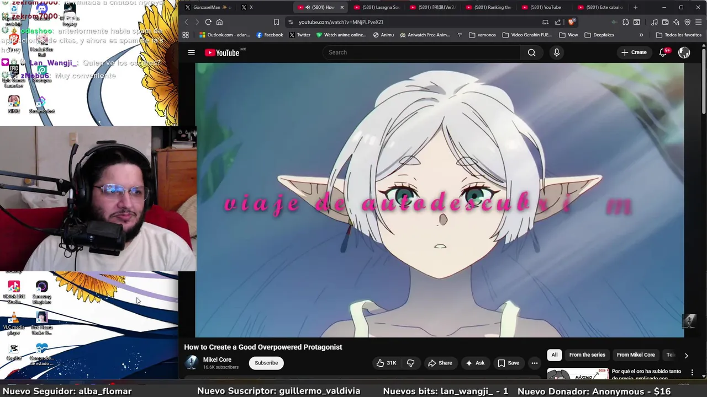Show more filter chips with right chevron
707x397 pixels.
[686, 356]
